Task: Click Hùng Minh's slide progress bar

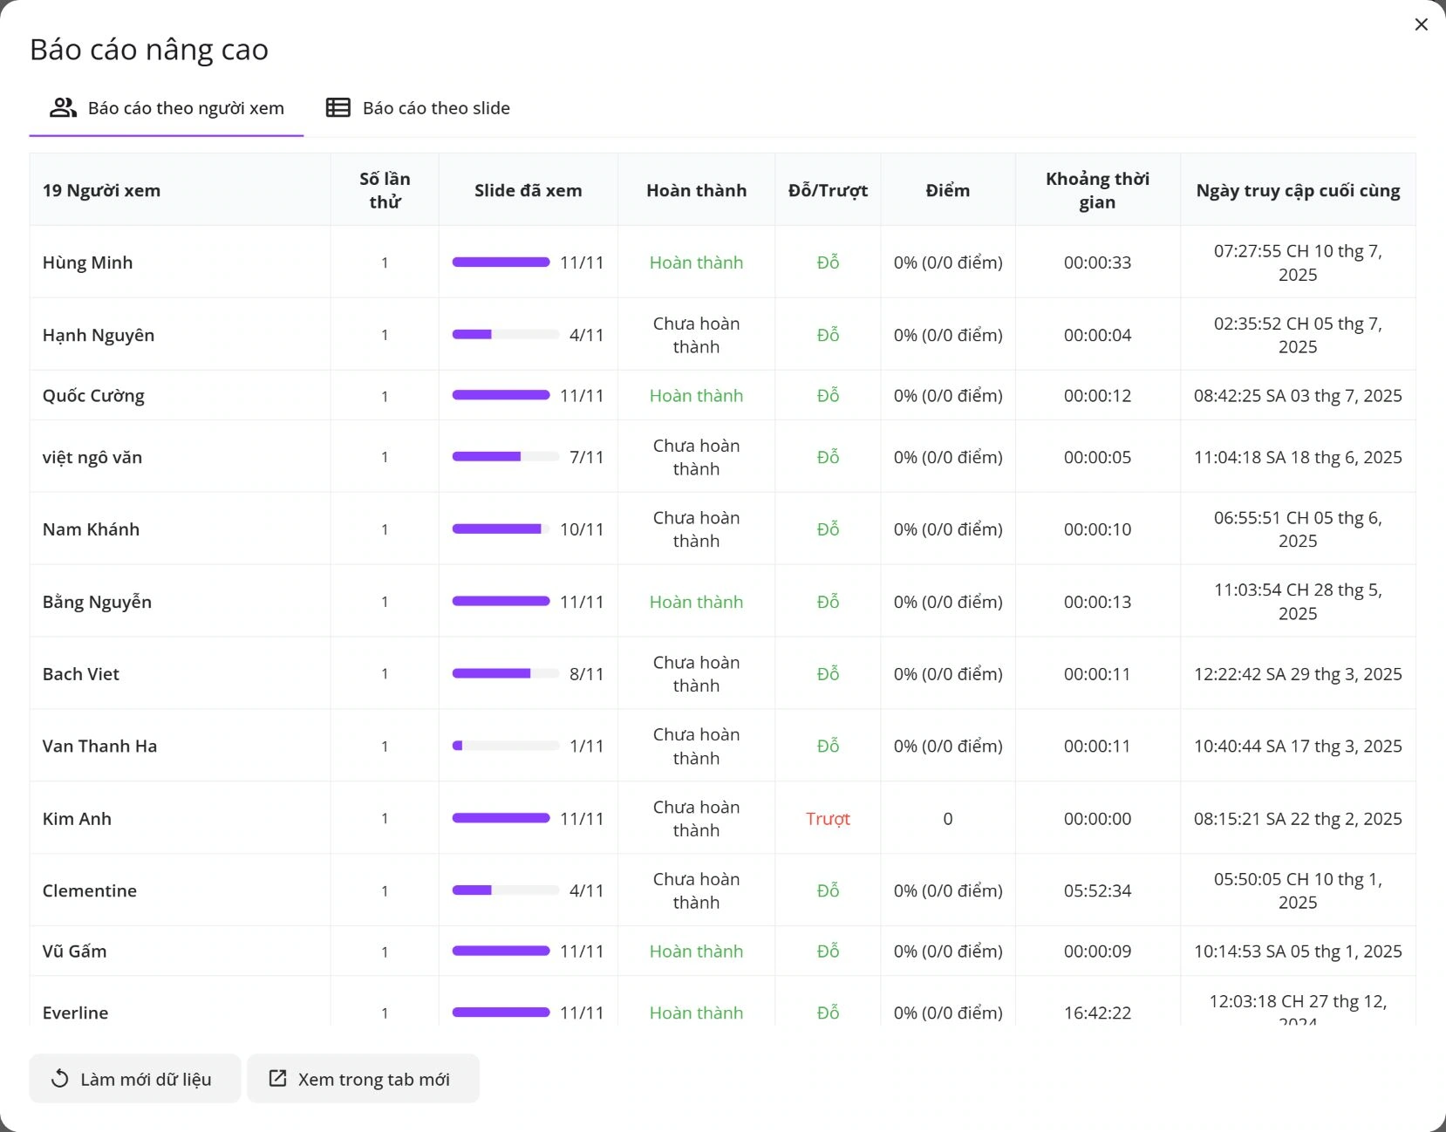Action: (x=501, y=263)
